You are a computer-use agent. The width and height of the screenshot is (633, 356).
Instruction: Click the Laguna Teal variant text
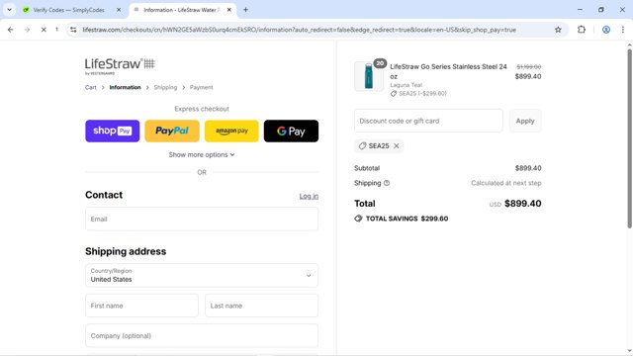tap(407, 85)
